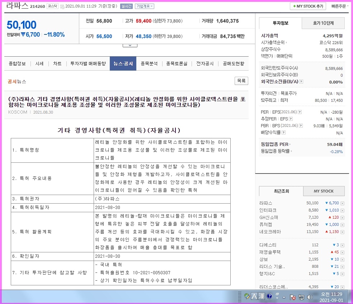Select the 투자정보 panel tab
This screenshot has height=304, width=353.
pos(281,23)
